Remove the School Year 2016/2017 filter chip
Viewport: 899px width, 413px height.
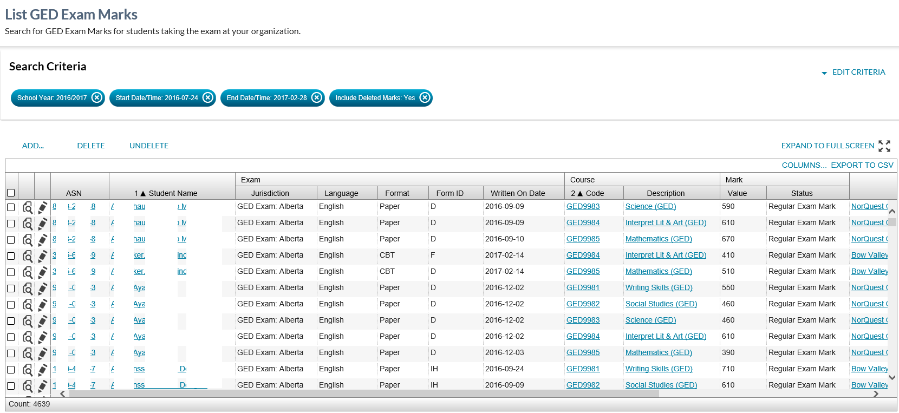pyautogui.click(x=97, y=97)
